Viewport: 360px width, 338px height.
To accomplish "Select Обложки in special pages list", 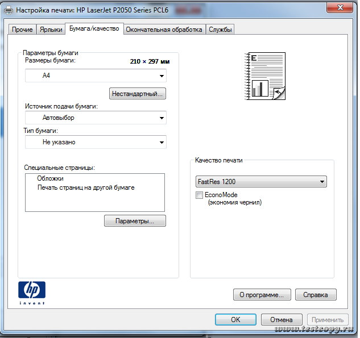I will click(x=50, y=179).
